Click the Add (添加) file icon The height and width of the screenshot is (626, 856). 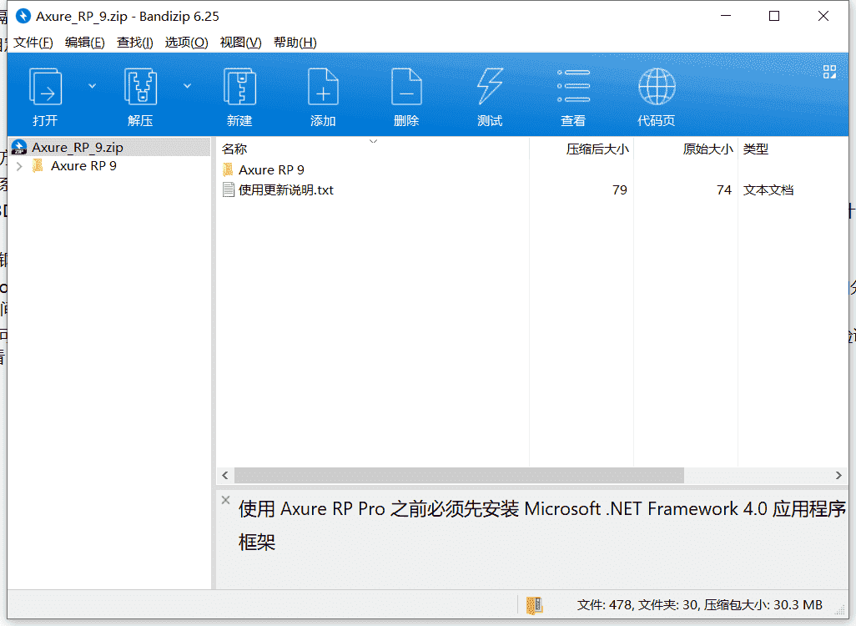323,88
